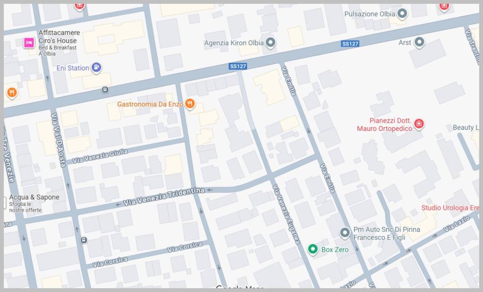Open the Agenzia Kiron Olbia marker
This screenshot has width=483, height=292.
click(270, 42)
